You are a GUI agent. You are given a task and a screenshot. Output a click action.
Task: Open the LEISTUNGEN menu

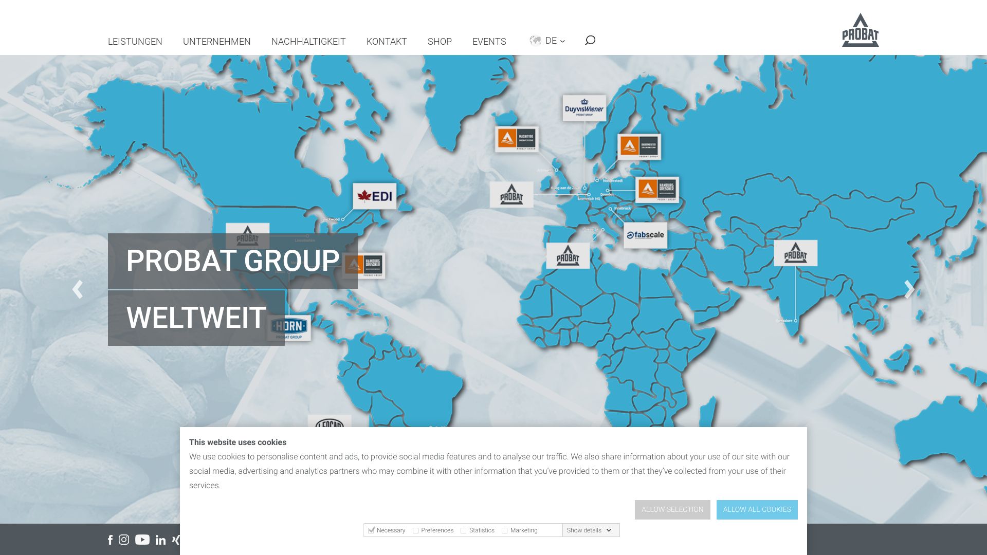(x=135, y=41)
